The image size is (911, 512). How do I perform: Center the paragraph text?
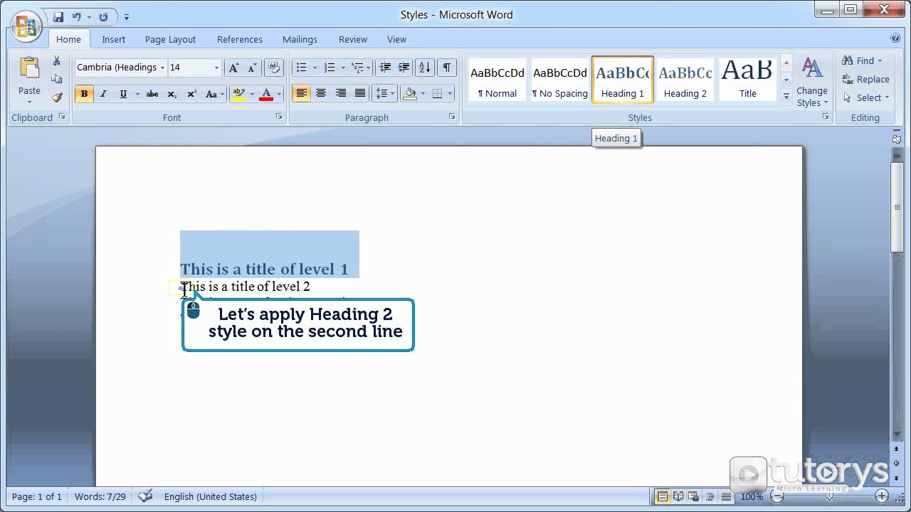[x=321, y=93]
